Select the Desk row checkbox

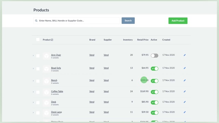38,103
